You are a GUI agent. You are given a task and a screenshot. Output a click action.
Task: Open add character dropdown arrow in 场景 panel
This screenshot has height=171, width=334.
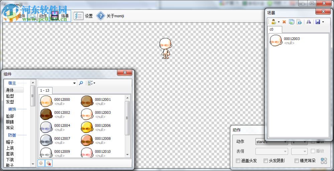click(279, 22)
